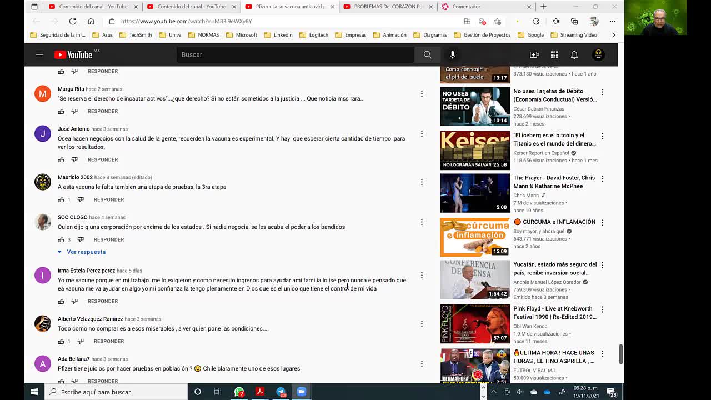Screen dimensions: 711x400
Task: Dislike SOCIOLOGO's comment
Action: pos(81,239)
